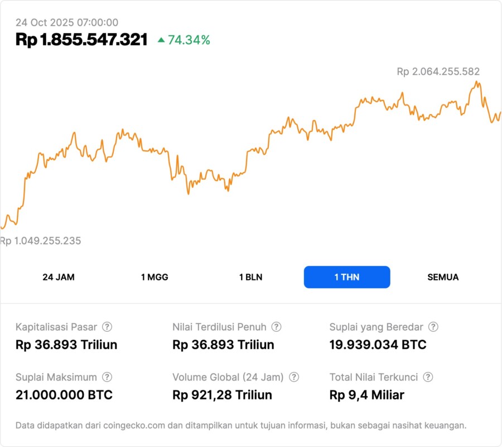This screenshot has width=502, height=447.
Task: Click the 24 Oct 2025 timestamp
Action: 67,22
